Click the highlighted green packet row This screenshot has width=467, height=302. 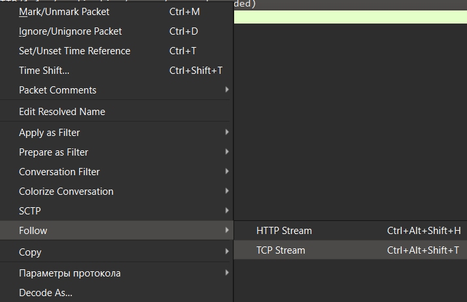350,17
